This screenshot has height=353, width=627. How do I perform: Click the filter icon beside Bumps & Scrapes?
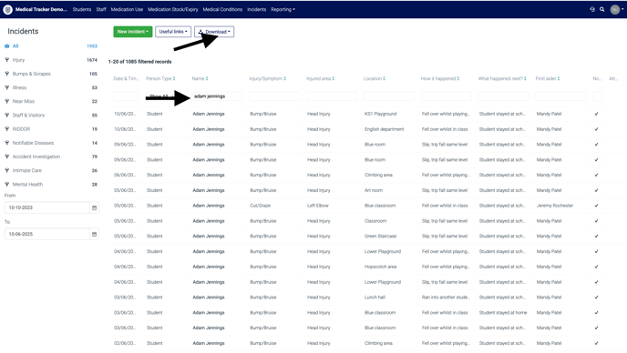(x=6, y=74)
